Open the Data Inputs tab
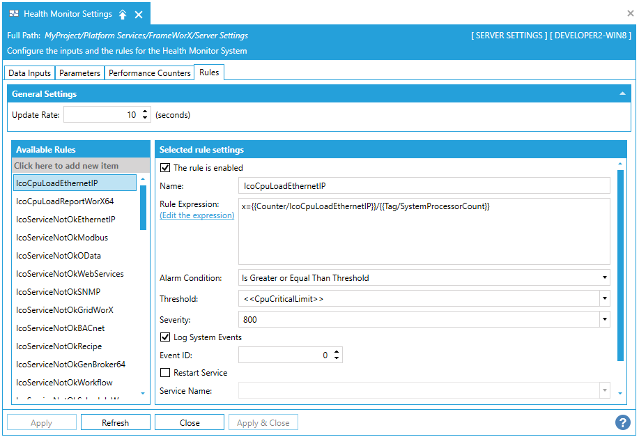The width and height of the screenshot is (639, 437). click(29, 73)
